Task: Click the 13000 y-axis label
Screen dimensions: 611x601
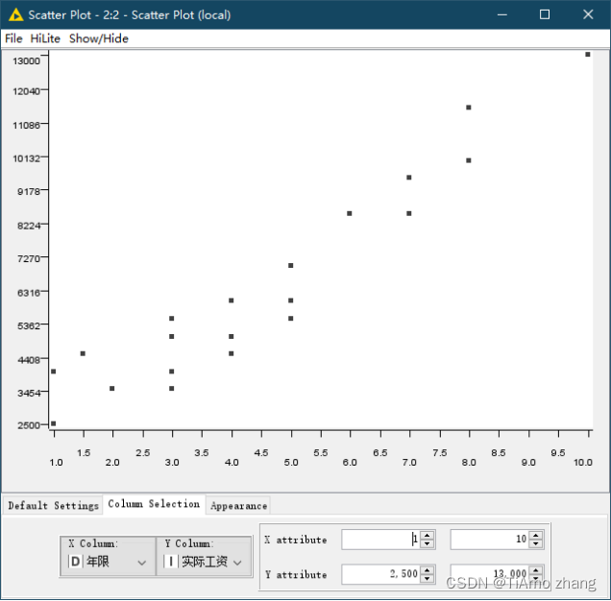Action: [26, 60]
